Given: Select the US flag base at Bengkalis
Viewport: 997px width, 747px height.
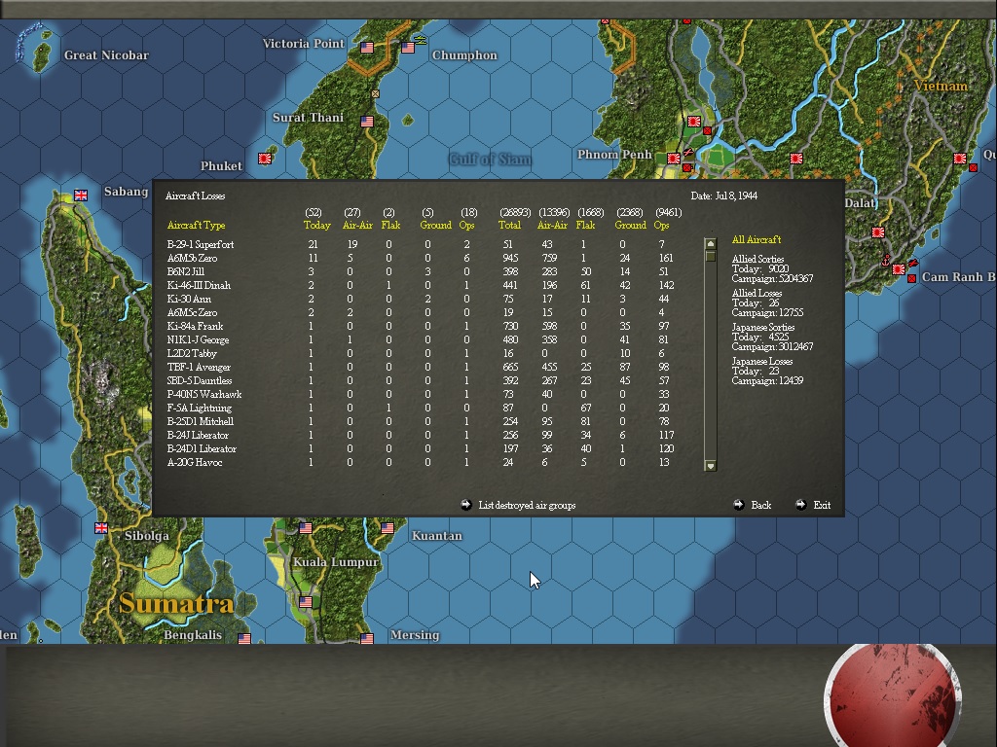Looking at the screenshot, I should pos(244,638).
